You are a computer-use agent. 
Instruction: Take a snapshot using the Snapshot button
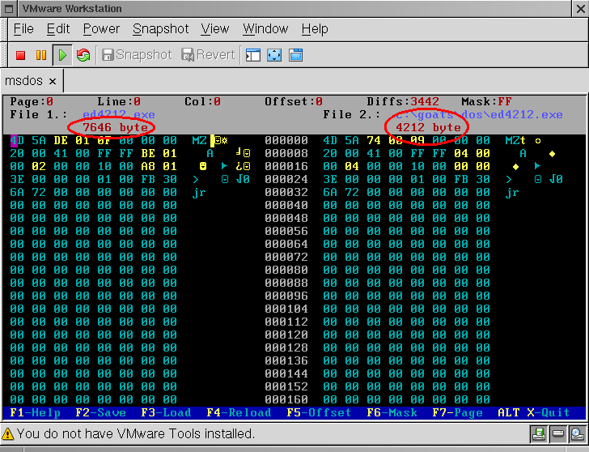137,55
